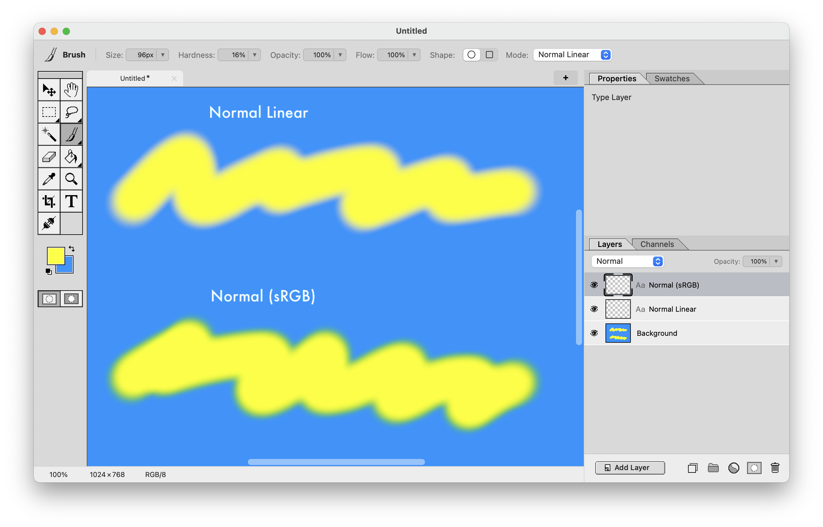Click the toolbox drag handle strip
Screen dimensions: 823x527
pyautogui.click(x=60, y=75)
